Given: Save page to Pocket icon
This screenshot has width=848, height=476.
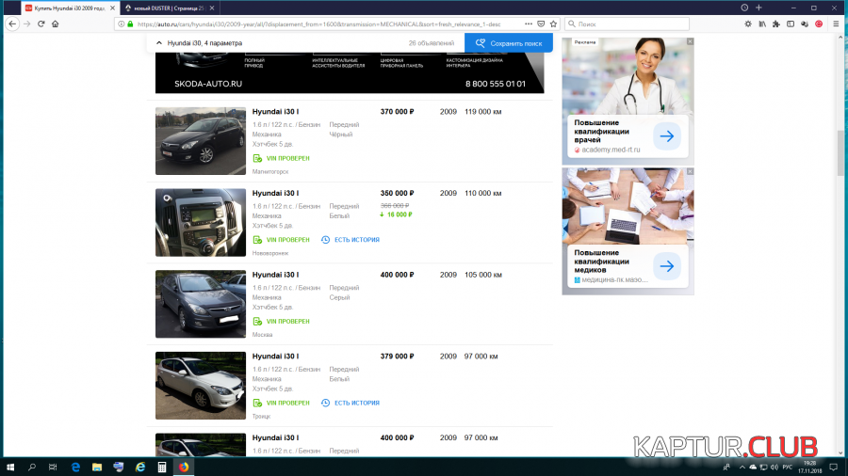Looking at the screenshot, I should pos(541,24).
